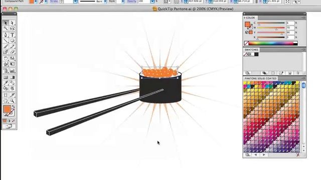Select the Free Transform tool
The height and width of the screenshot is (180, 321).
[12, 64]
